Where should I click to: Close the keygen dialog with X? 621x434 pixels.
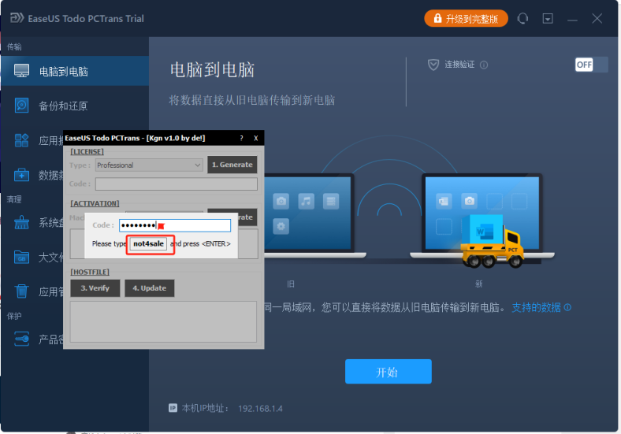tap(256, 138)
